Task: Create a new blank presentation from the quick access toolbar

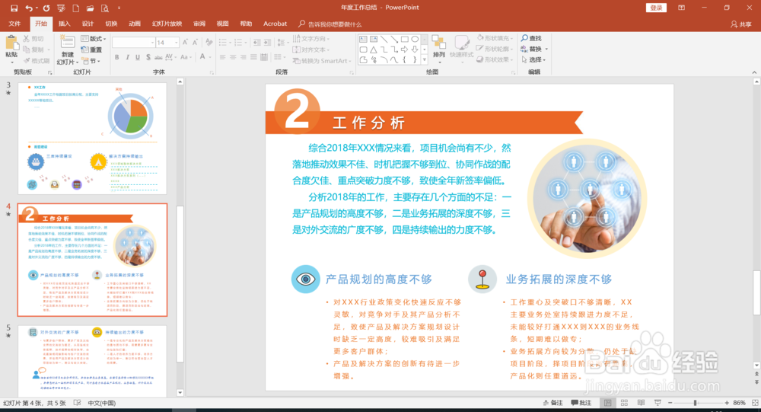Action: tap(75, 8)
